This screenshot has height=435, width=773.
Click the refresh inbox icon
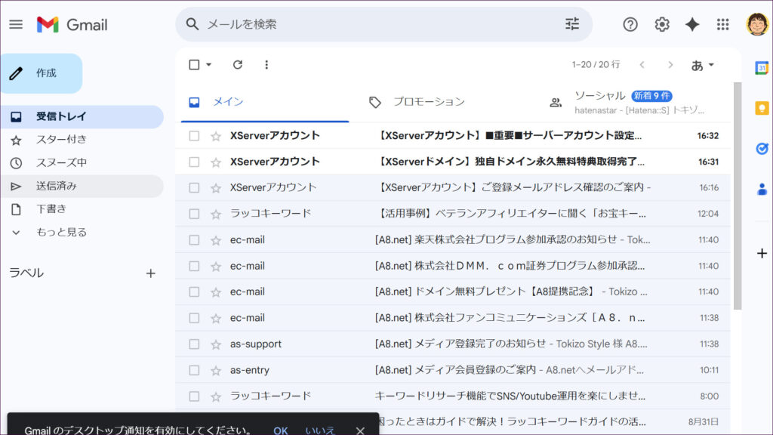point(238,65)
